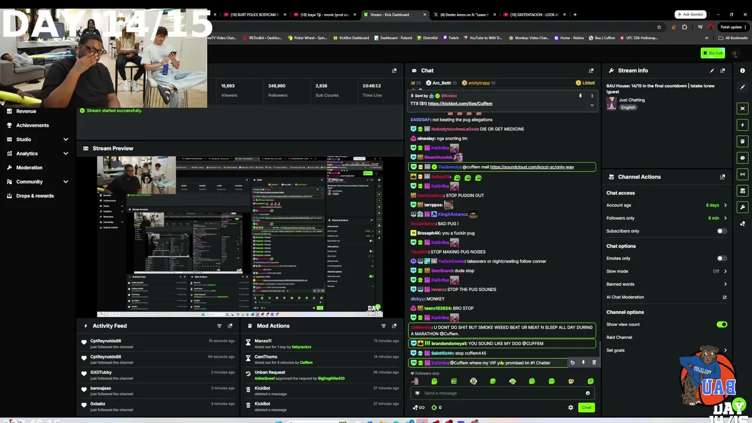752x423 pixels.
Task: Switch to XXXTENTACION browser tab
Action: click(x=534, y=15)
